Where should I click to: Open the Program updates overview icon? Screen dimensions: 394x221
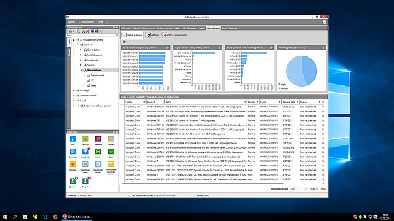[86, 181]
